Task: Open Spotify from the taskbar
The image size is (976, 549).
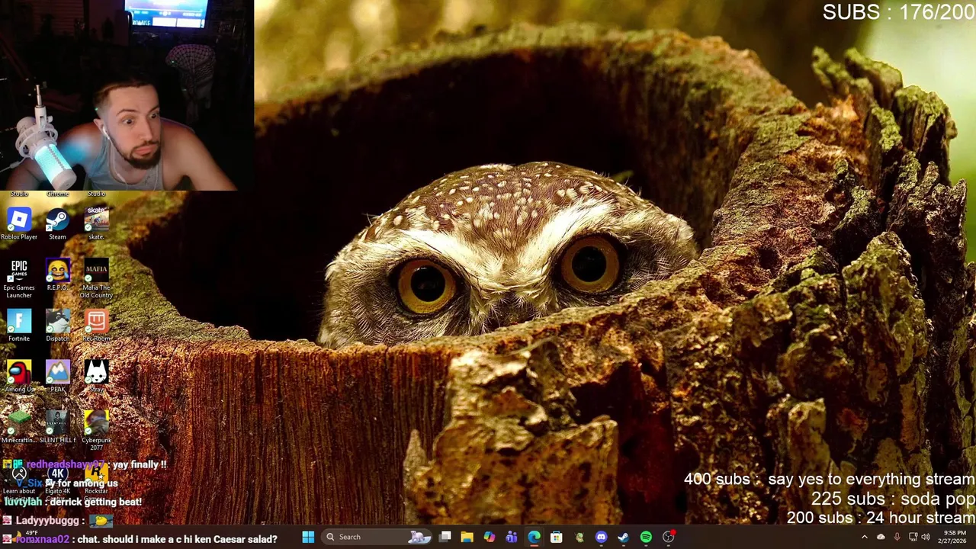Action: pos(646,538)
